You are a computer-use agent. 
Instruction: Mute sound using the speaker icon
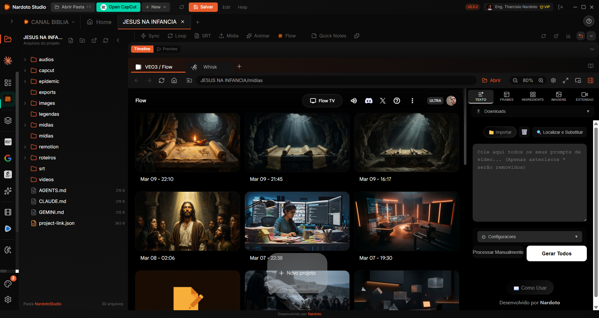coord(354,101)
